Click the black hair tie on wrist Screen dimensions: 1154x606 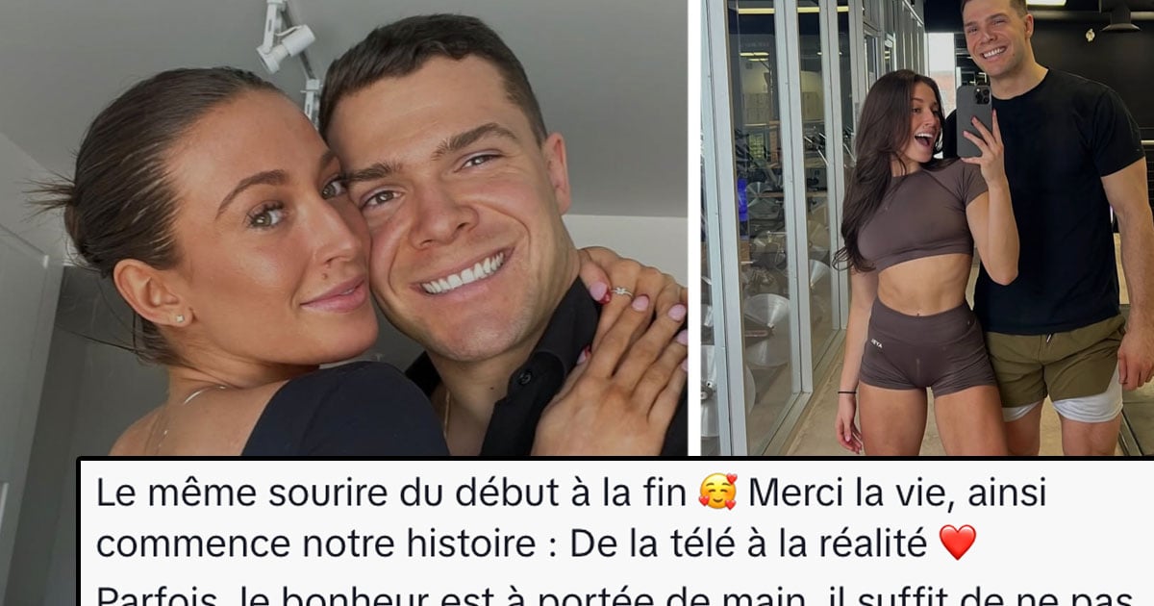tap(845, 392)
